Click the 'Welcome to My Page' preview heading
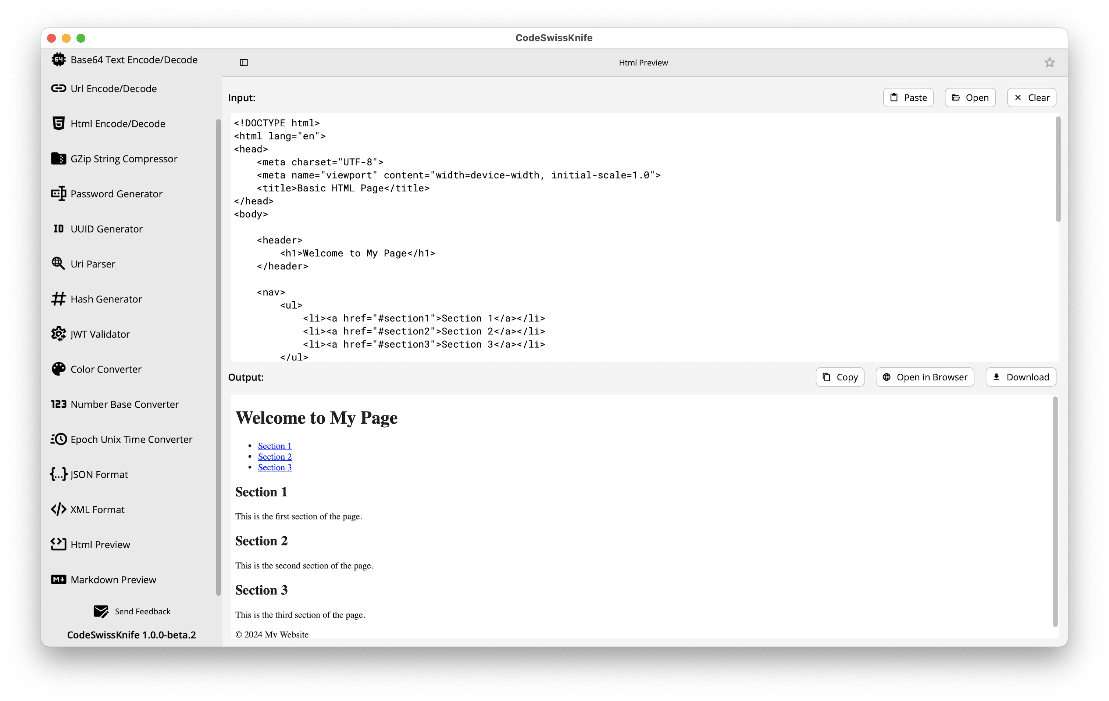This screenshot has height=701, width=1109. coord(316,418)
